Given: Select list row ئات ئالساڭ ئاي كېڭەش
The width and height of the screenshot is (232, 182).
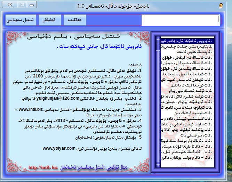Looking at the screenshot, I should pyautogui.click(x=187, y=57).
